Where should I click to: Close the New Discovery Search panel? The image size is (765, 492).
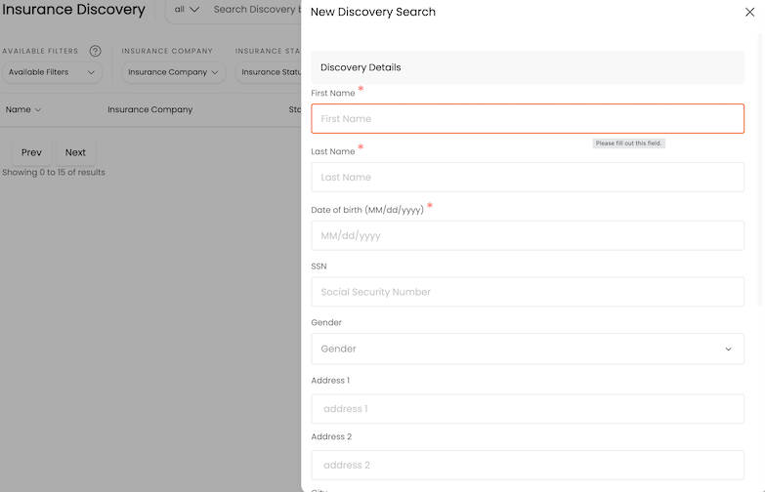coord(749,13)
